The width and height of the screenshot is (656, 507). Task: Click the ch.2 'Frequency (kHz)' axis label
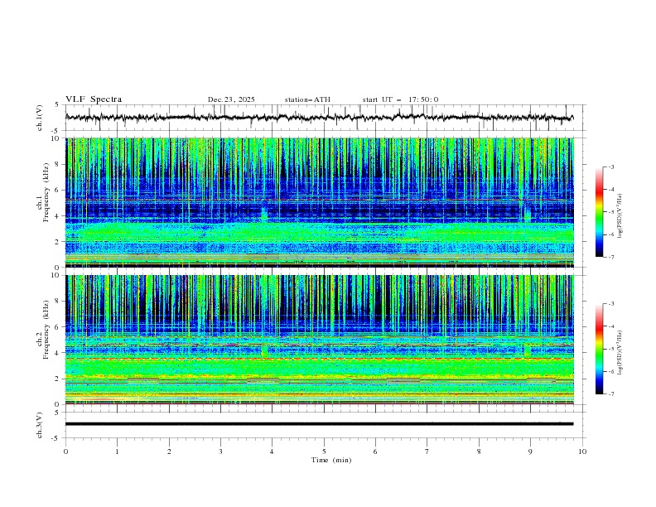(x=46, y=329)
